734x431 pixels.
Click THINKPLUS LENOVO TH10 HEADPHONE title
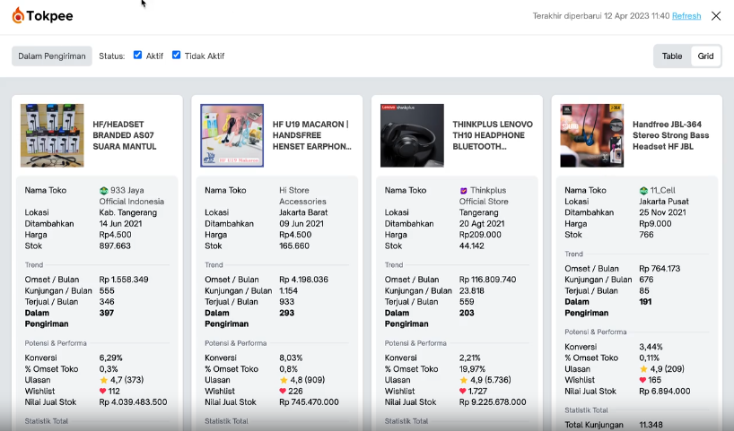pos(493,135)
